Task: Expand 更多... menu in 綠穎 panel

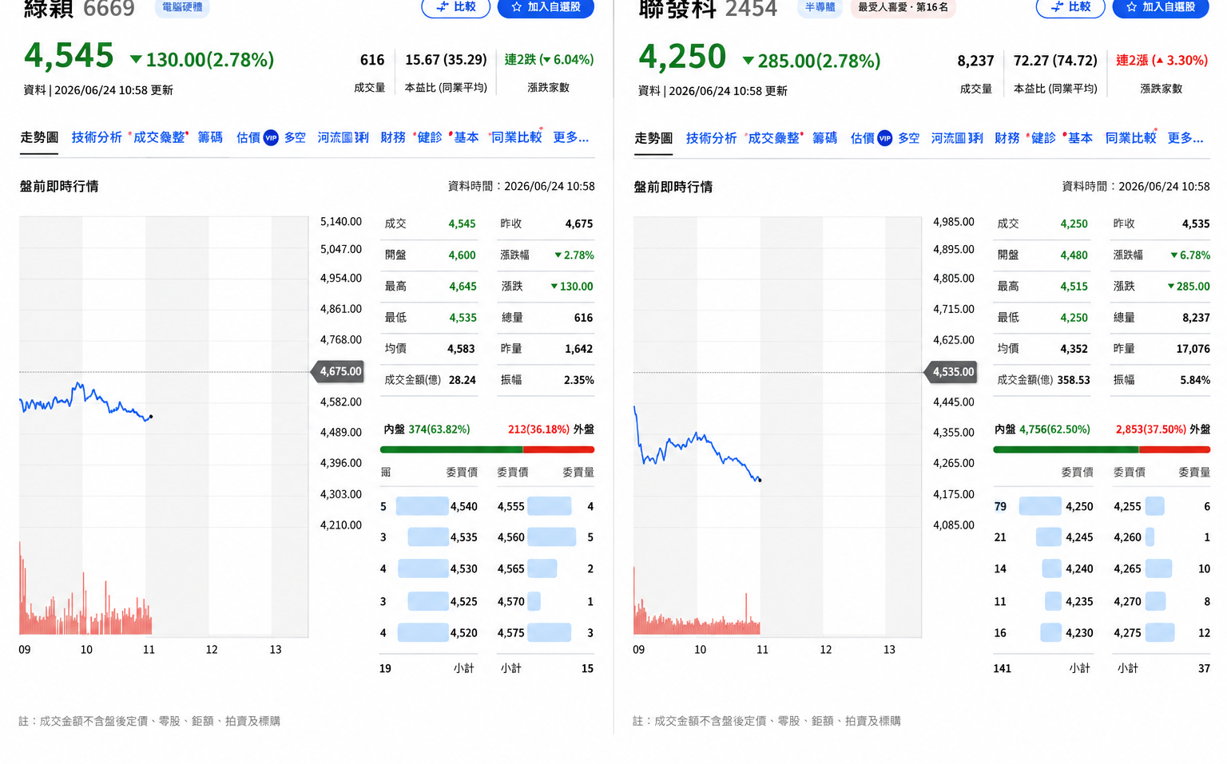Action: point(571,137)
